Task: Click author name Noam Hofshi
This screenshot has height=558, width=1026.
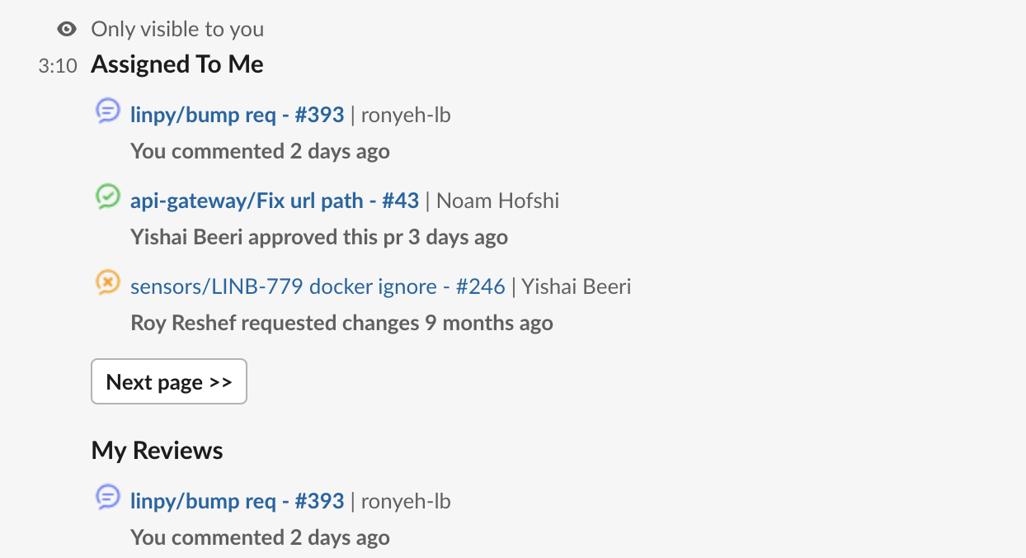Action: pyautogui.click(x=498, y=201)
